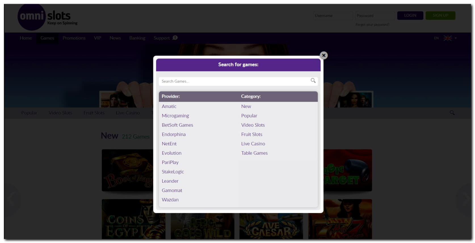Viewport: 475px width, 243px height.
Task: Open the New category in dialog
Action: pos(246,106)
